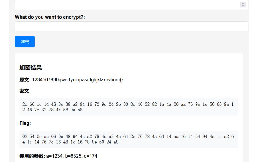This screenshot has height=162, width=280.
Task: Click the 'What do you want to encrypt?:' label
Action: [50, 17]
